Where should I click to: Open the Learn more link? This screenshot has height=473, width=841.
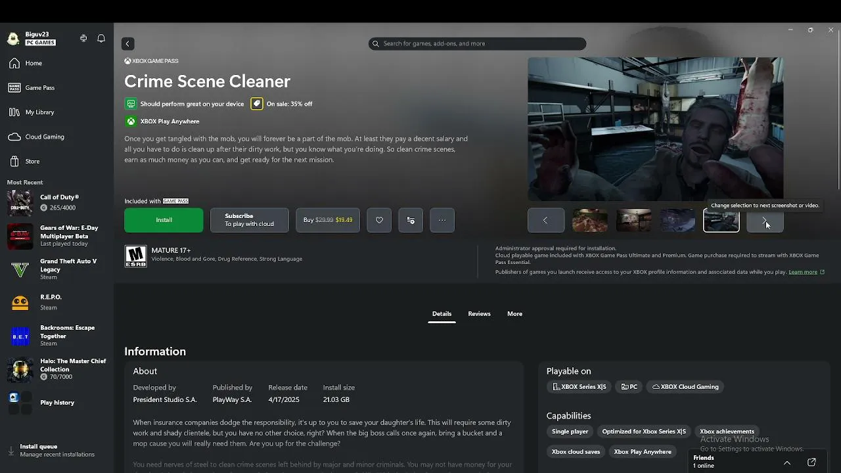pyautogui.click(x=803, y=272)
